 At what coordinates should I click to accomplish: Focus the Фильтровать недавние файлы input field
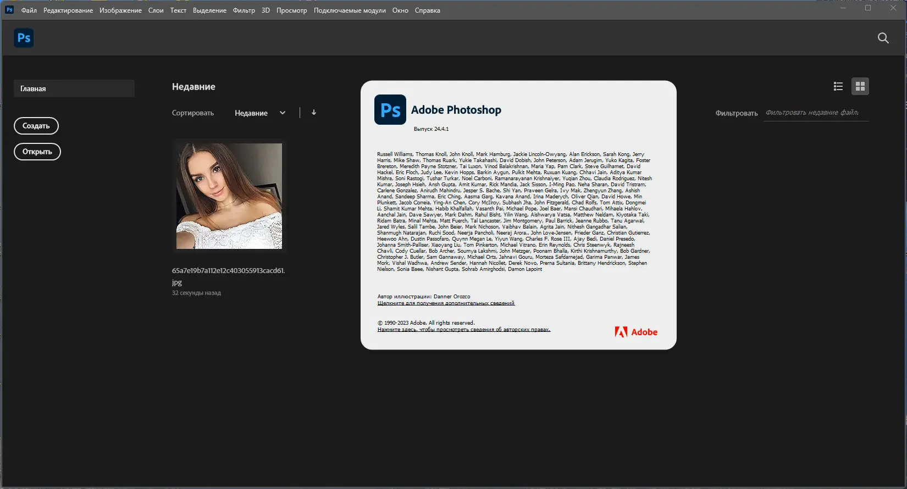coord(816,113)
